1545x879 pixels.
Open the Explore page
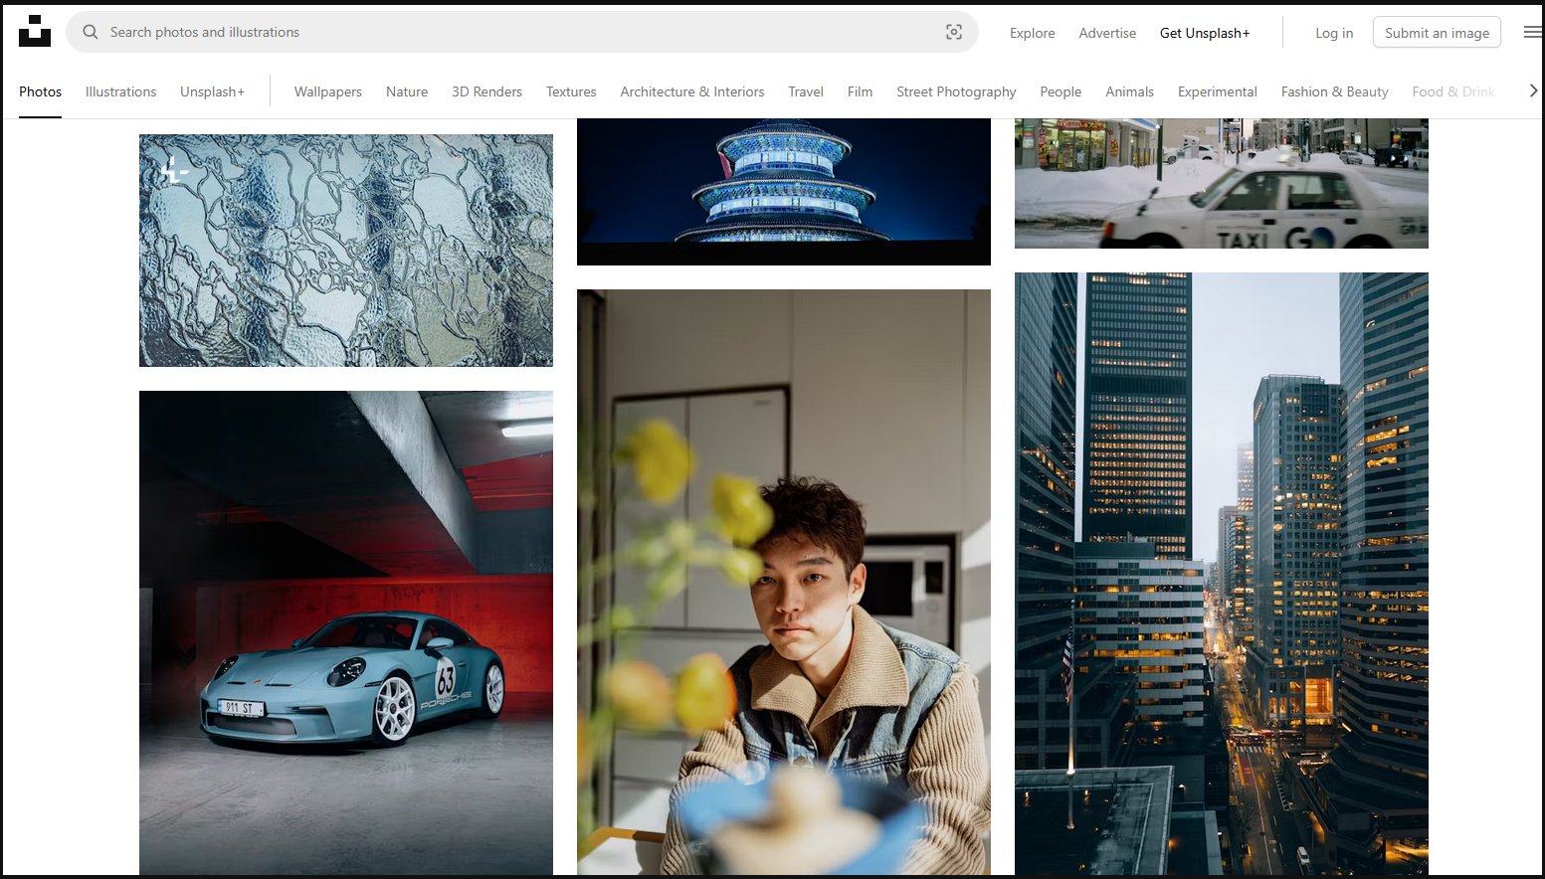click(x=1031, y=33)
